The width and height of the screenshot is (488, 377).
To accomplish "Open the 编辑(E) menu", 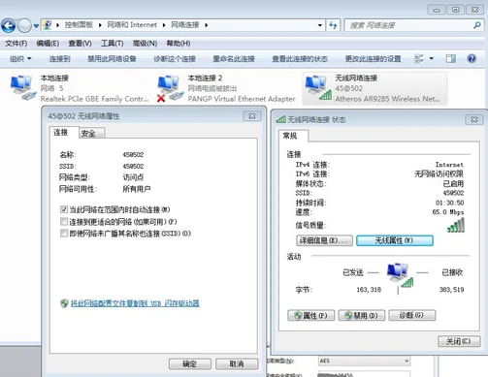I will (x=48, y=44).
